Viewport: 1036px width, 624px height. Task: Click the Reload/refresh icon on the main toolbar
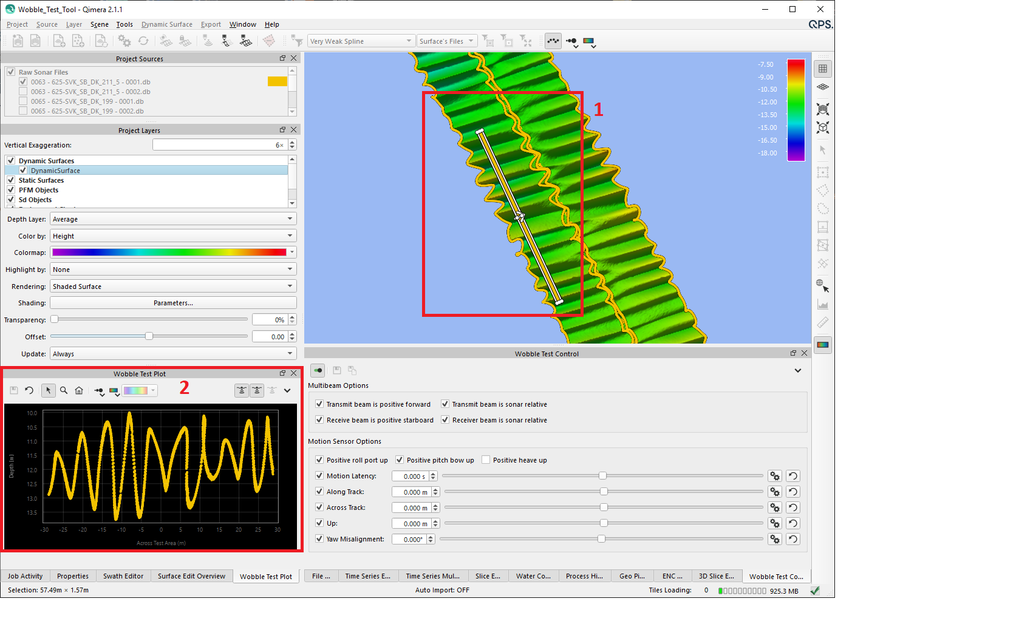(x=143, y=41)
